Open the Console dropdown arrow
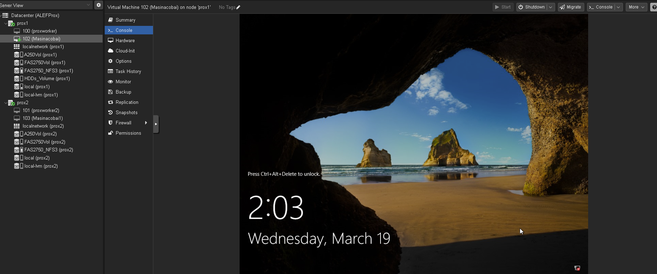Screen dimensions: 657x274 coord(619,7)
